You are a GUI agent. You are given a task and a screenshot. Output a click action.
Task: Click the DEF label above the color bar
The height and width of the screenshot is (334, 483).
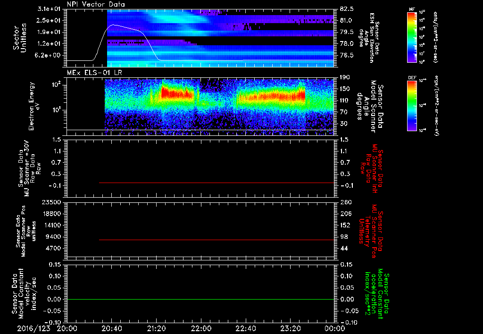tap(412, 78)
